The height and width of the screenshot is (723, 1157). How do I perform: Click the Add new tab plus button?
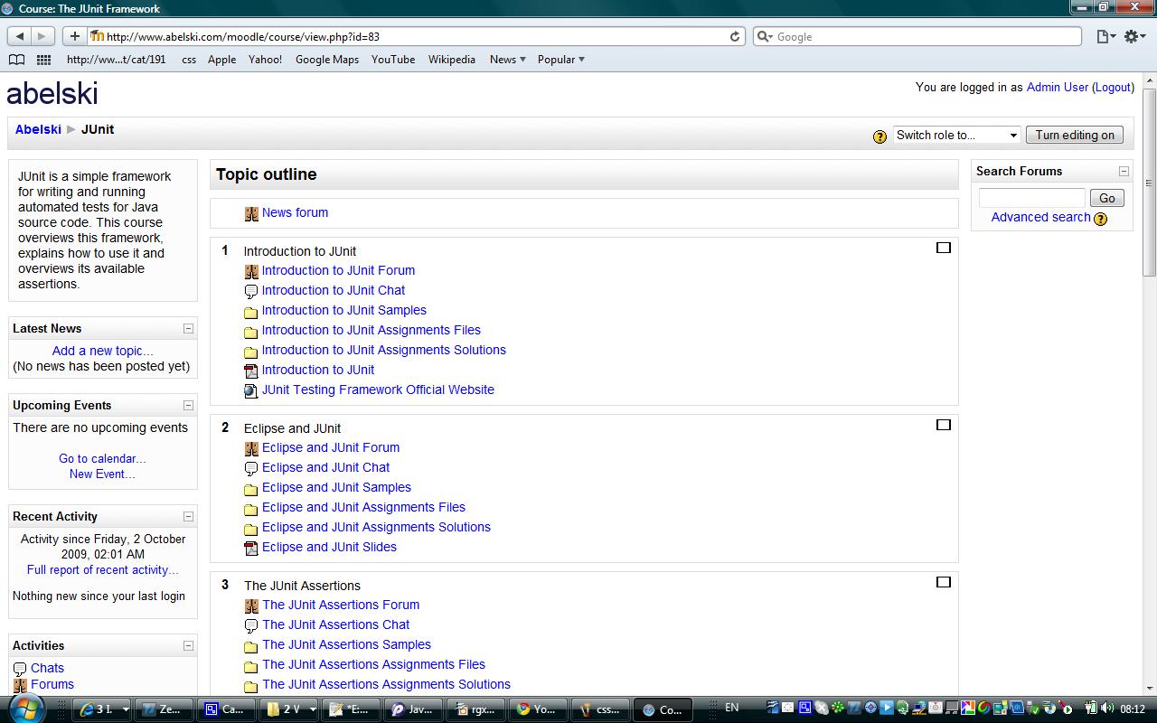coord(74,37)
